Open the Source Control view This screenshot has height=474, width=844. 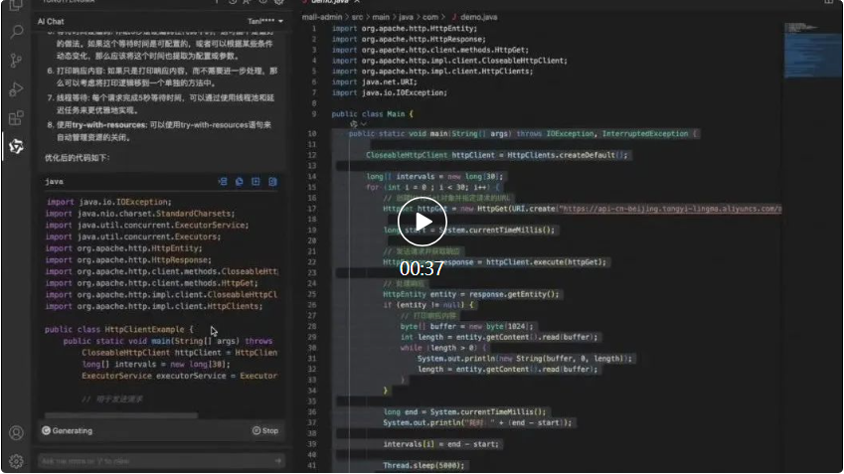point(16,61)
